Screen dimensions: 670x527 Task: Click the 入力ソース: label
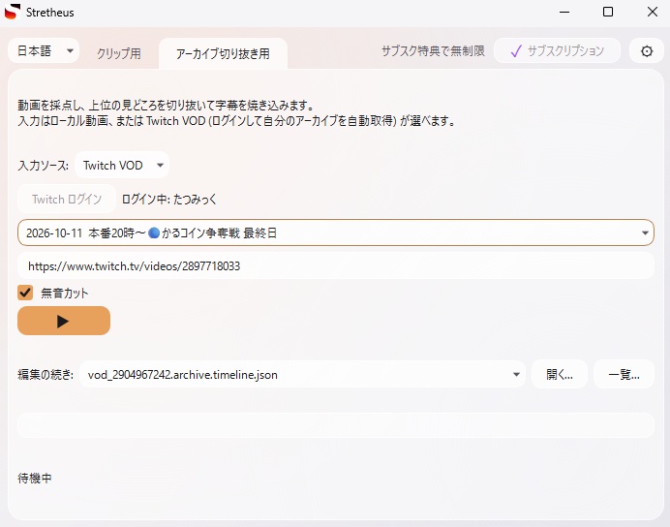[44, 166]
